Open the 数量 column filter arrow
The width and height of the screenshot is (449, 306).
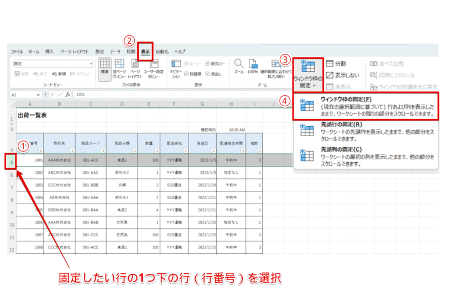157,151
